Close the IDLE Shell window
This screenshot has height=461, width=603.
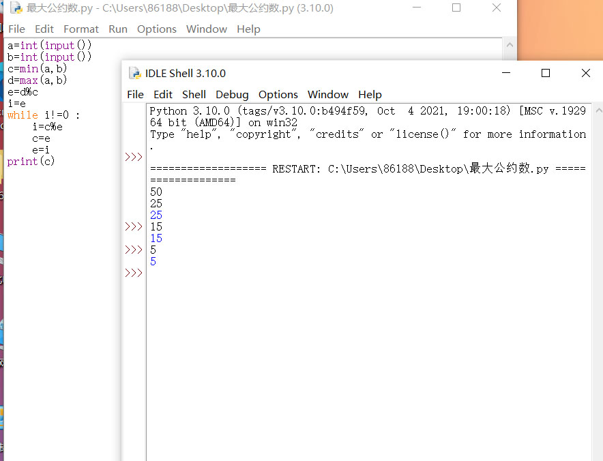586,73
